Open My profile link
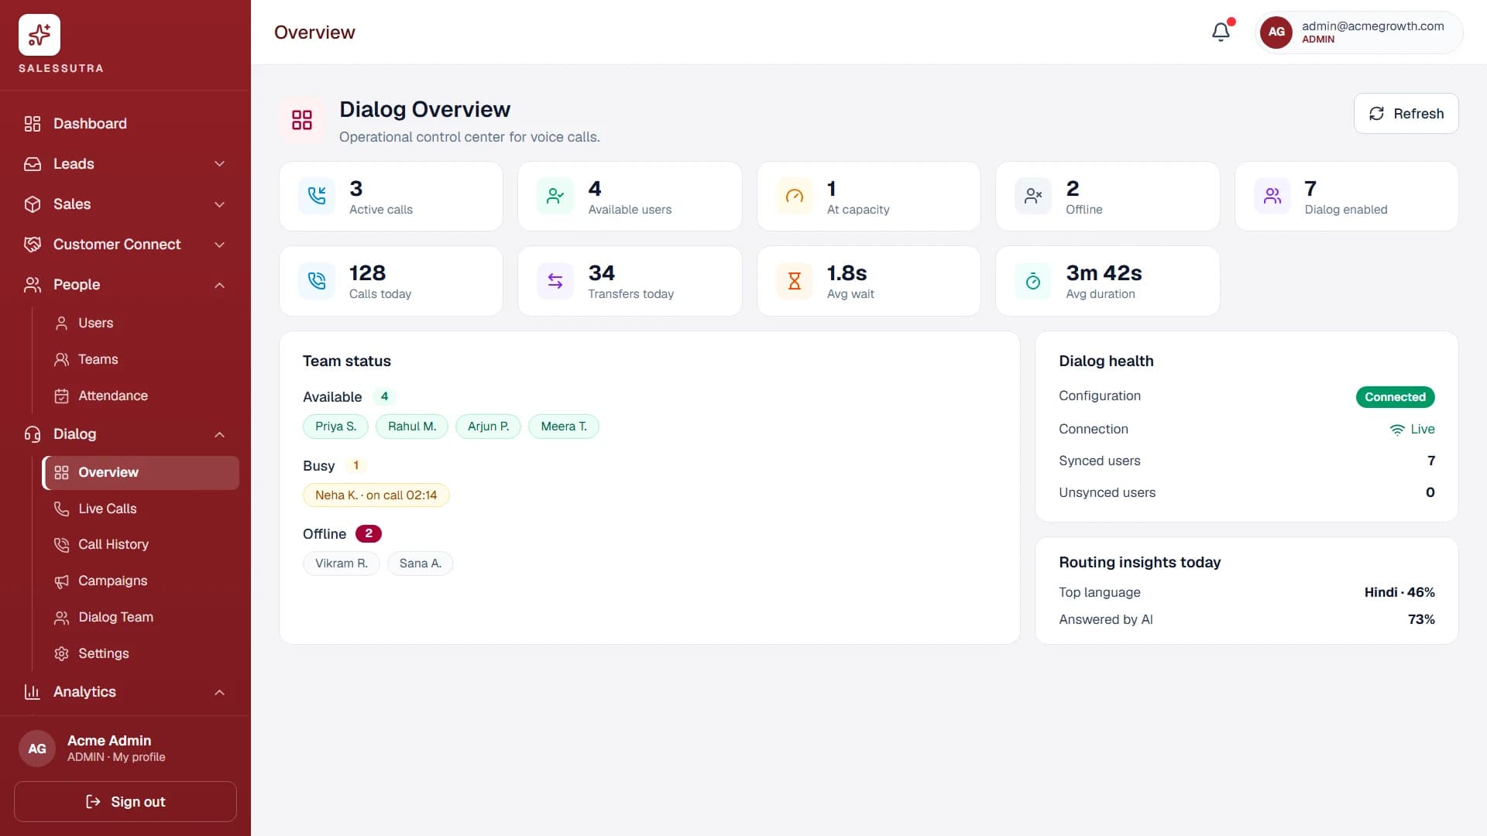1487x836 pixels. coord(139,757)
